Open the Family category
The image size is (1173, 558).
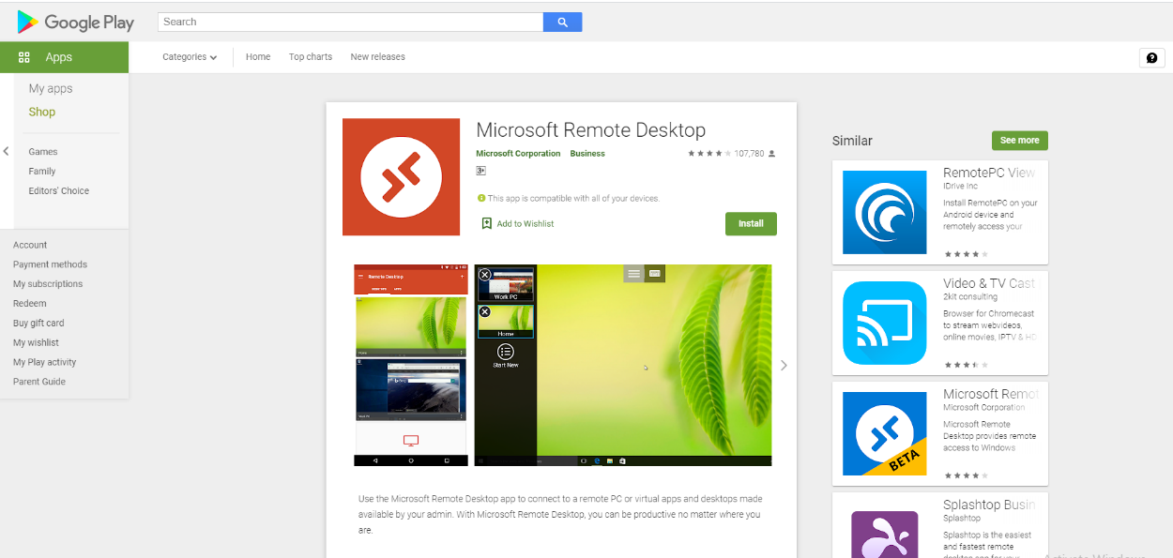click(42, 172)
